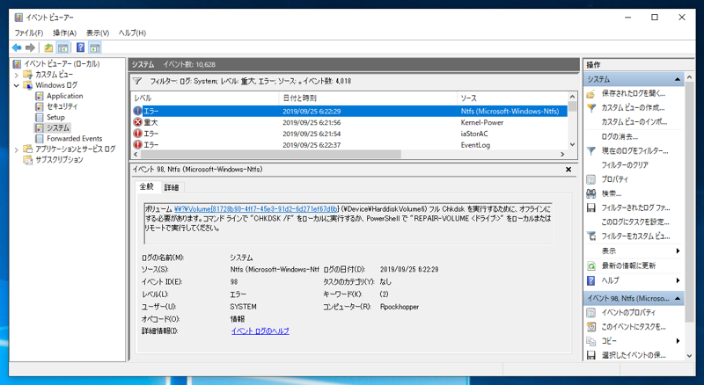Open イベント ログのヘルプ link
The height and width of the screenshot is (385, 704).
click(x=260, y=331)
